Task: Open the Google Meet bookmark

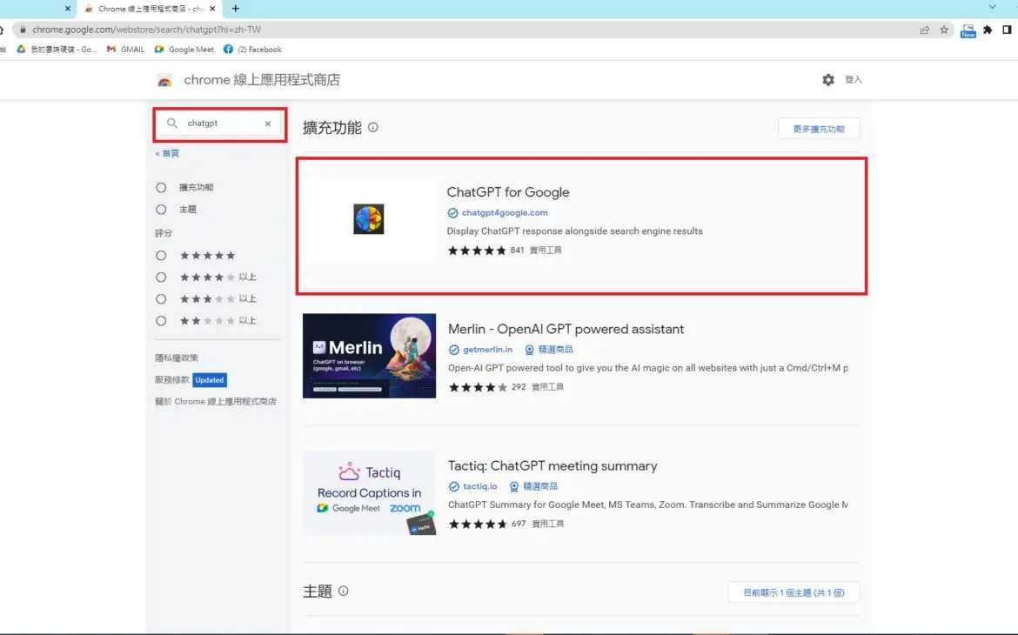Action: point(184,50)
